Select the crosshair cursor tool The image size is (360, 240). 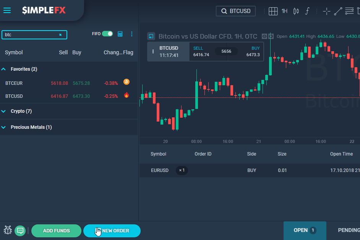(x=327, y=11)
